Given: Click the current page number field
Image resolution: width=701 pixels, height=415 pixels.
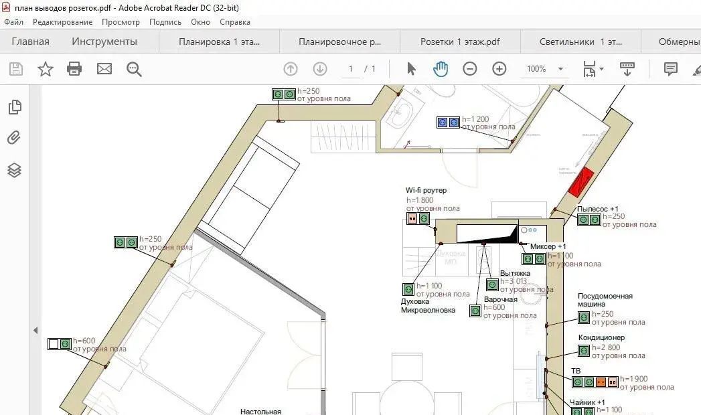Looking at the screenshot, I should coord(350,69).
